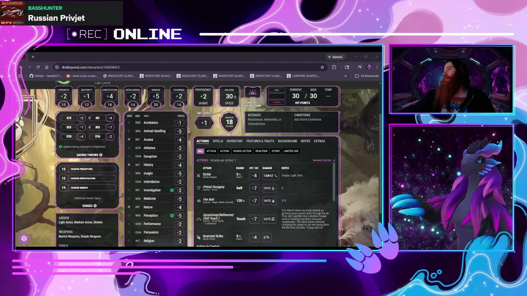The image size is (527, 296).
Task: Open Senses gear settings
Action: [95, 206]
